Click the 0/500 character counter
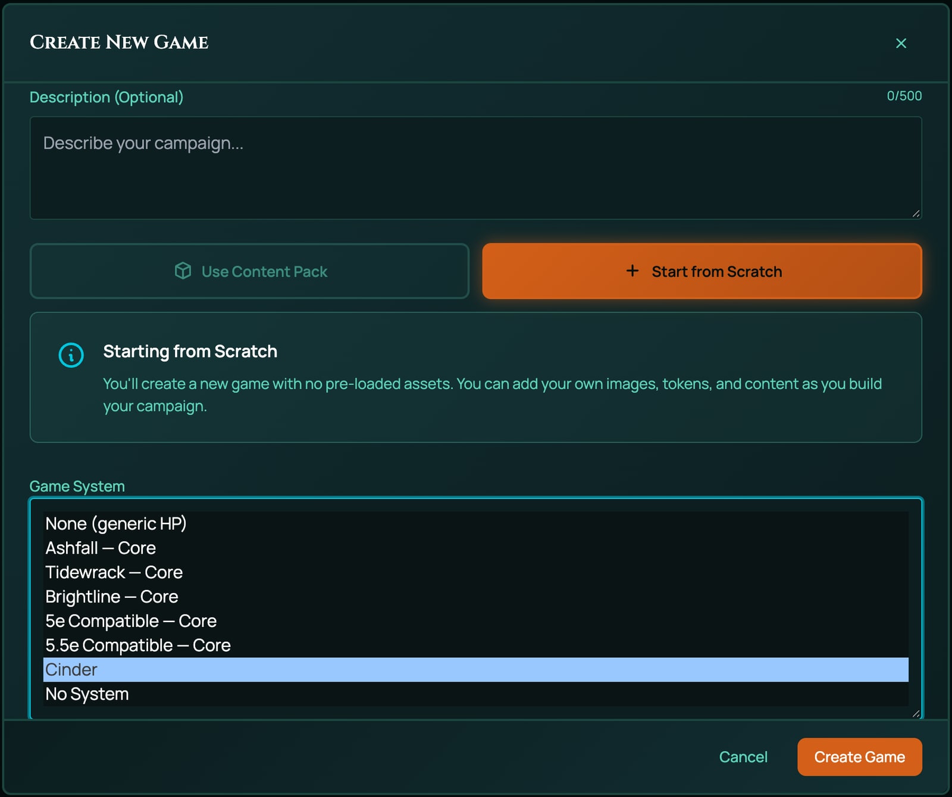952x797 pixels. (904, 96)
